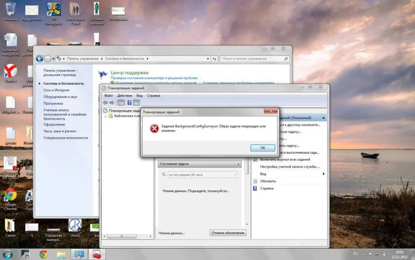The height and width of the screenshot is (260, 415).
Task: Click Настройка учетной записи службы action
Action: 290,167
